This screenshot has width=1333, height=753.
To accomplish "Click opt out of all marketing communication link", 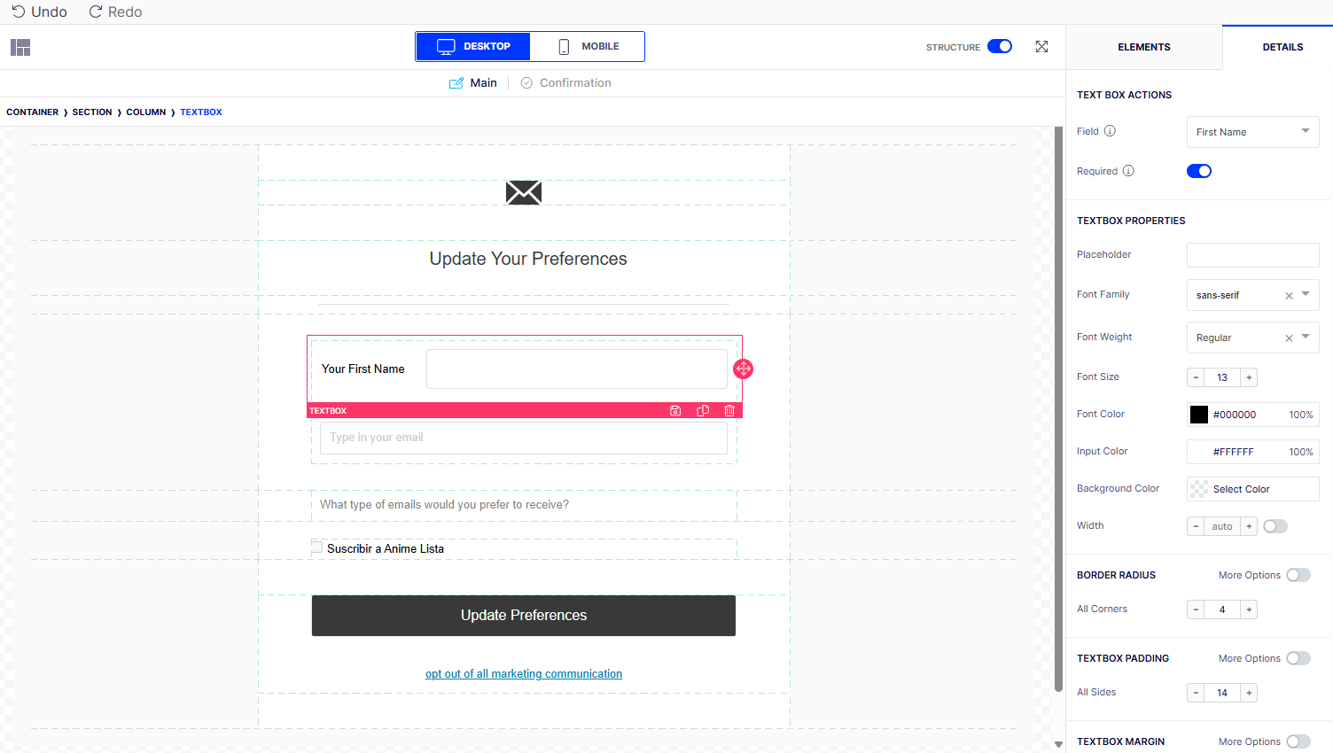I will pos(524,674).
